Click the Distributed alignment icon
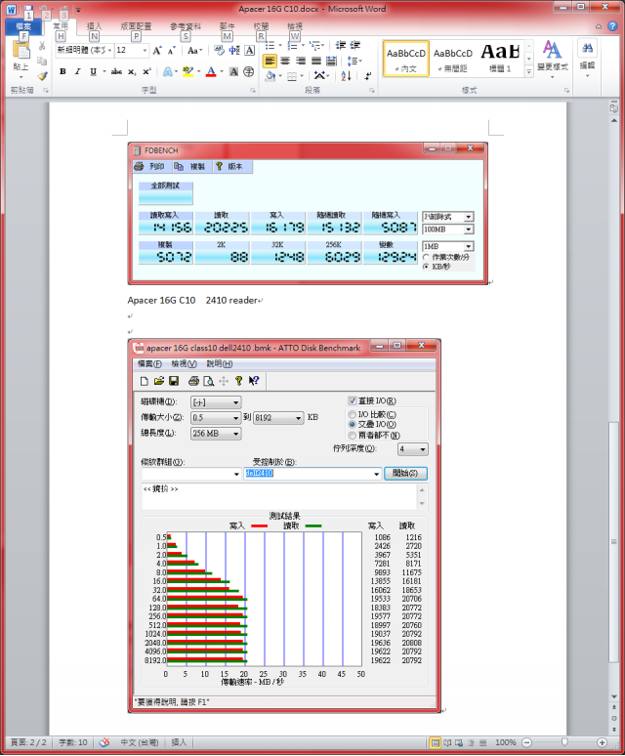625x756 pixels. pos(331,61)
